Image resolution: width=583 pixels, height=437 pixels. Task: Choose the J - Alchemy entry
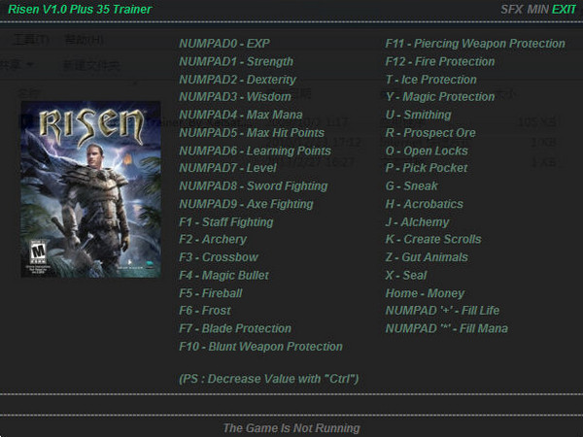(417, 222)
